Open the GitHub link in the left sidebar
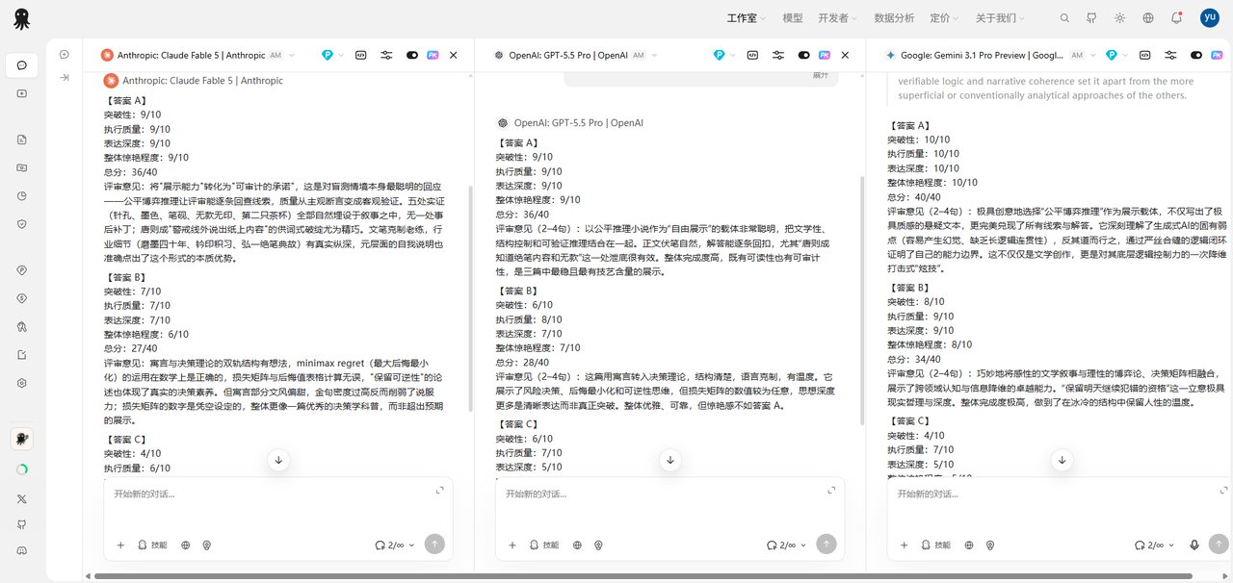Screen dimensions: 1233x583 (21, 524)
